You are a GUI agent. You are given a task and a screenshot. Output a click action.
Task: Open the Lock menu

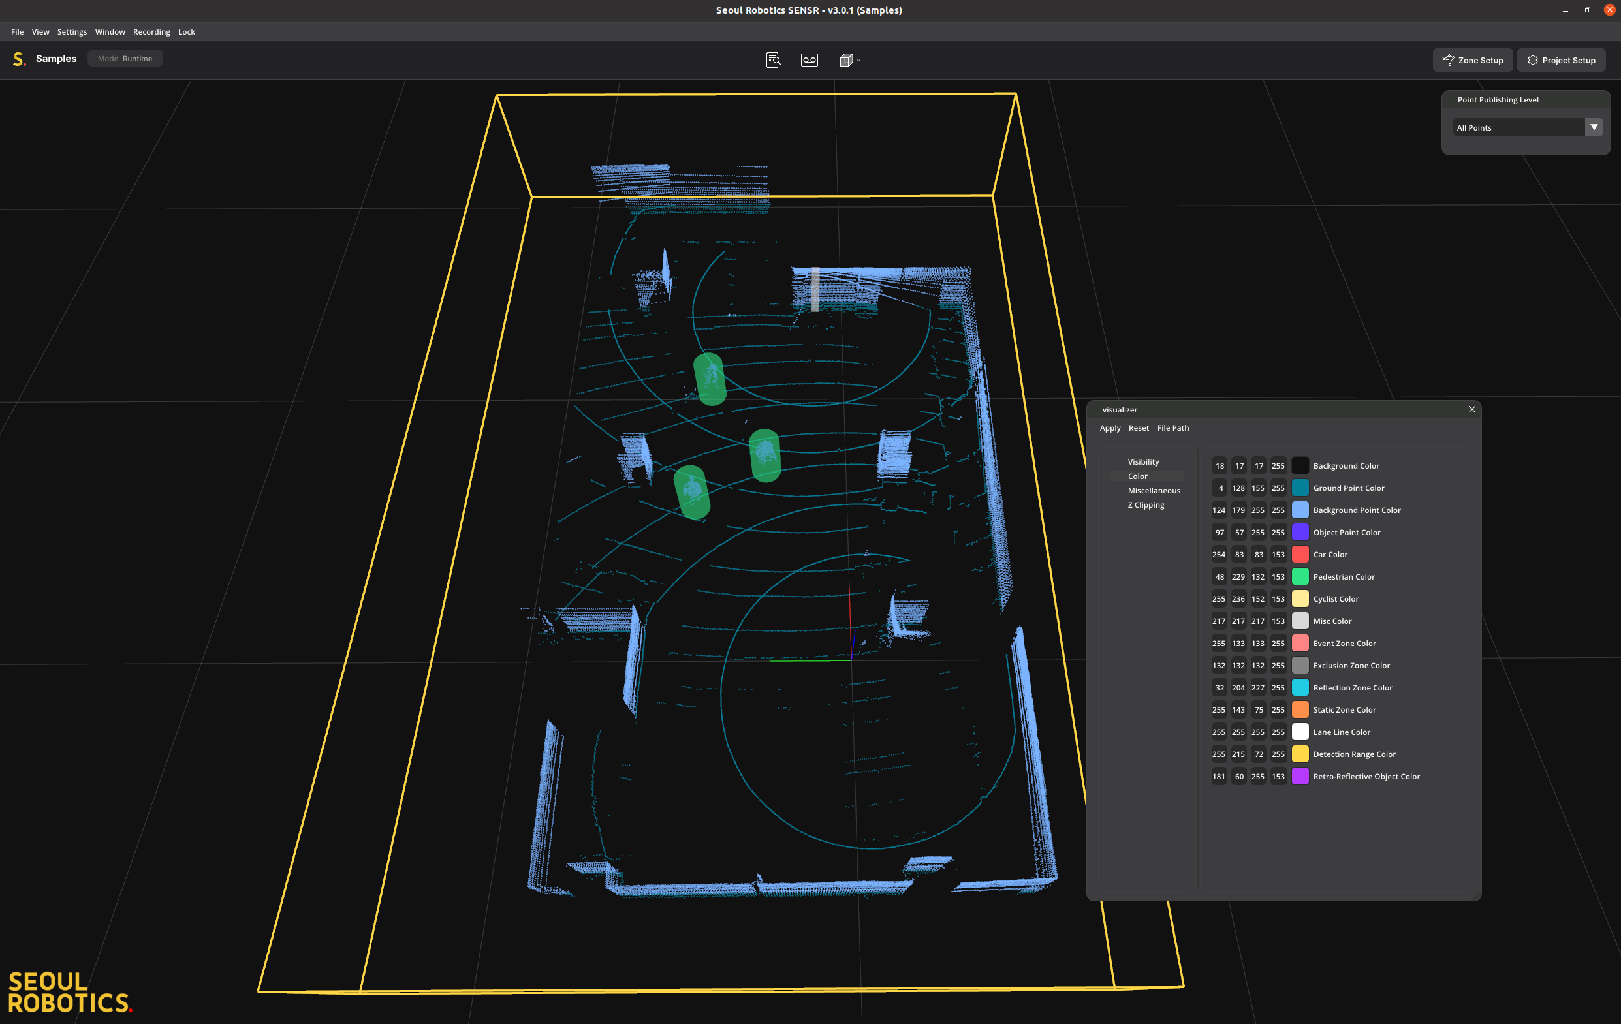(187, 31)
